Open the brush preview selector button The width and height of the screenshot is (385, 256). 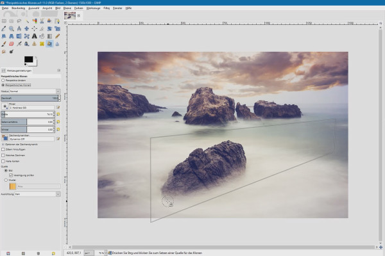4,106
